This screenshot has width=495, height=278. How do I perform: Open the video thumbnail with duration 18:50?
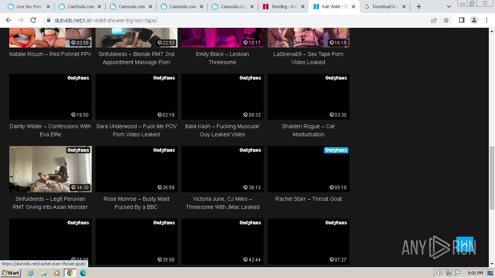point(50,97)
